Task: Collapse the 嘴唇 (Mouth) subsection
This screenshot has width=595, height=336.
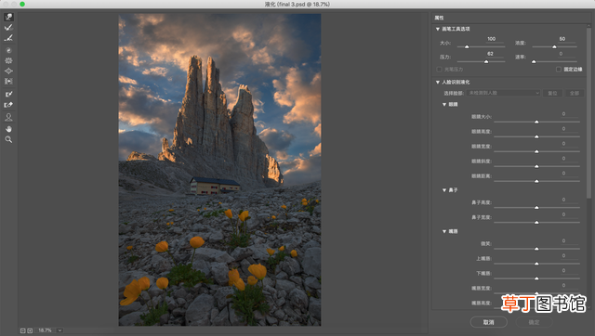Action: [x=444, y=231]
